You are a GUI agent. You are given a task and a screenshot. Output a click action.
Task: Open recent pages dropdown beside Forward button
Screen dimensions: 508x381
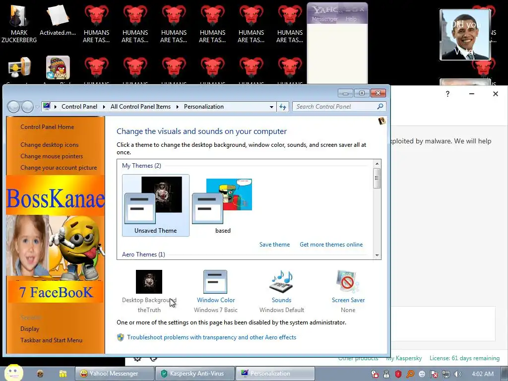pos(37,107)
